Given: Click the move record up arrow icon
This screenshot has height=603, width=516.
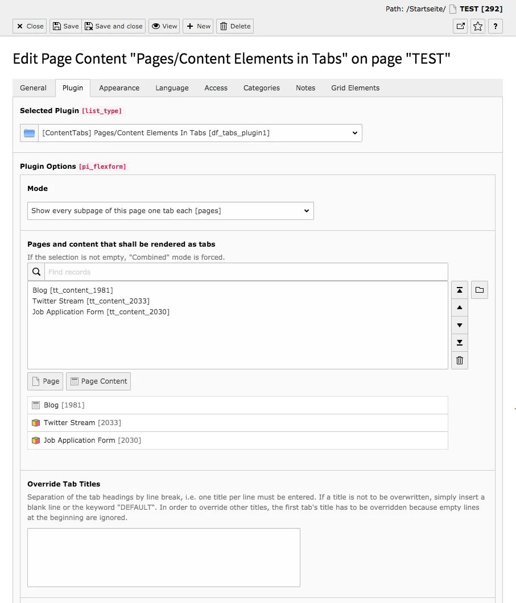Looking at the screenshot, I should tap(460, 307).
